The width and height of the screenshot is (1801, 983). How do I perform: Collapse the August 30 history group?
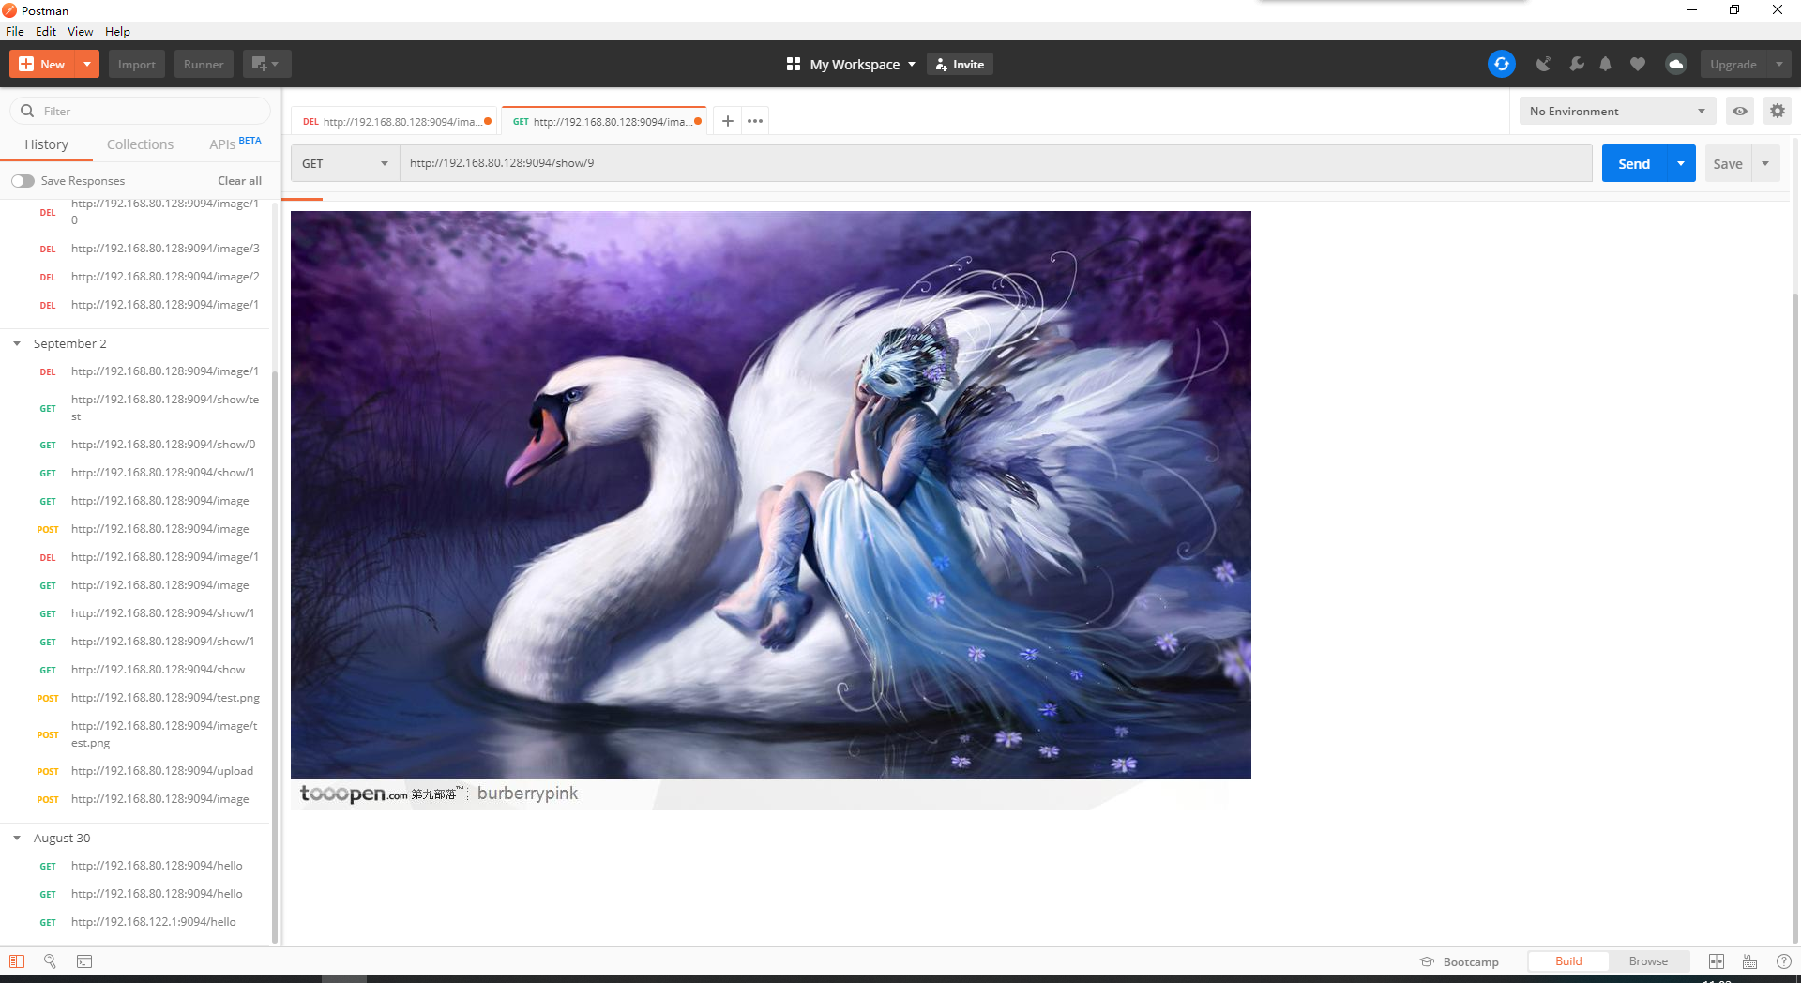point(17,839)
